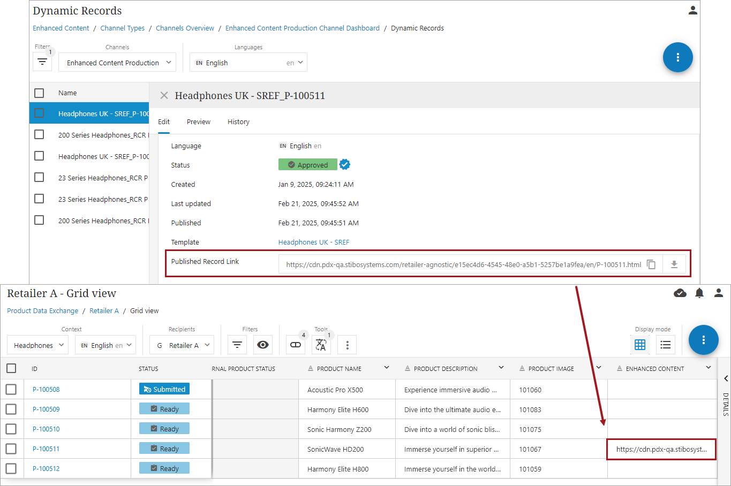
Task: Open the History tab
Action: tap(238, 122)
